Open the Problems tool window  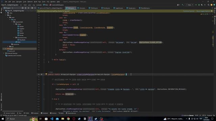tap(35, 113)
